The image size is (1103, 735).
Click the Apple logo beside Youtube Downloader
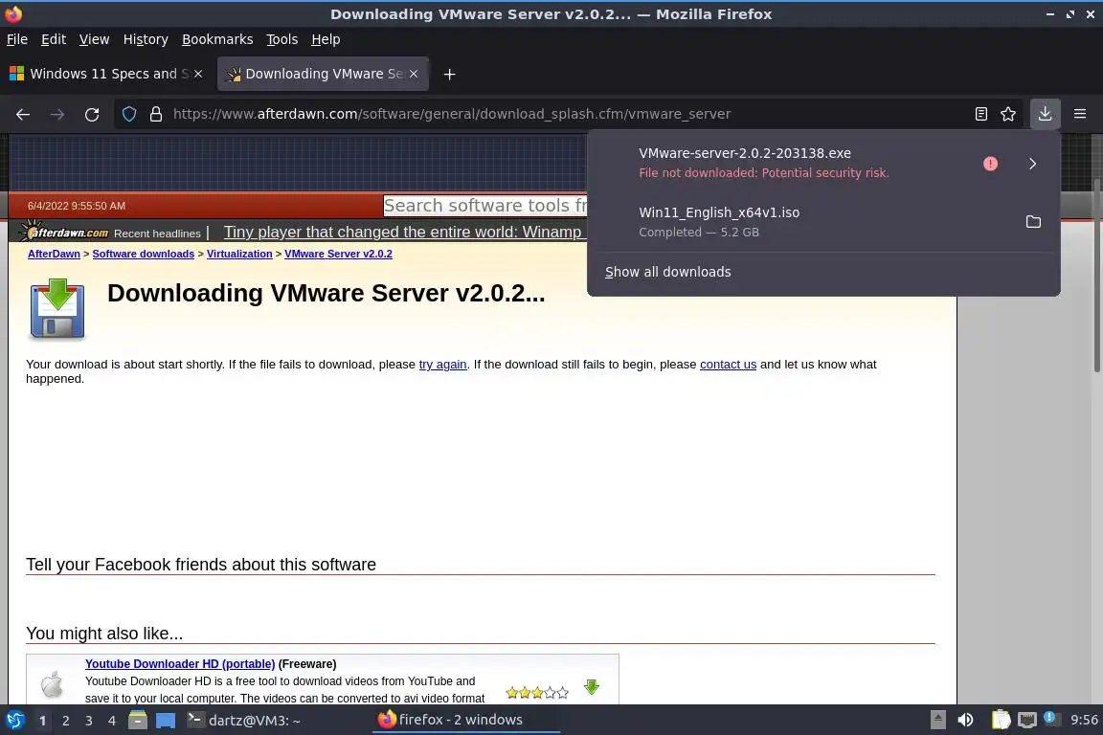[52, 683]
